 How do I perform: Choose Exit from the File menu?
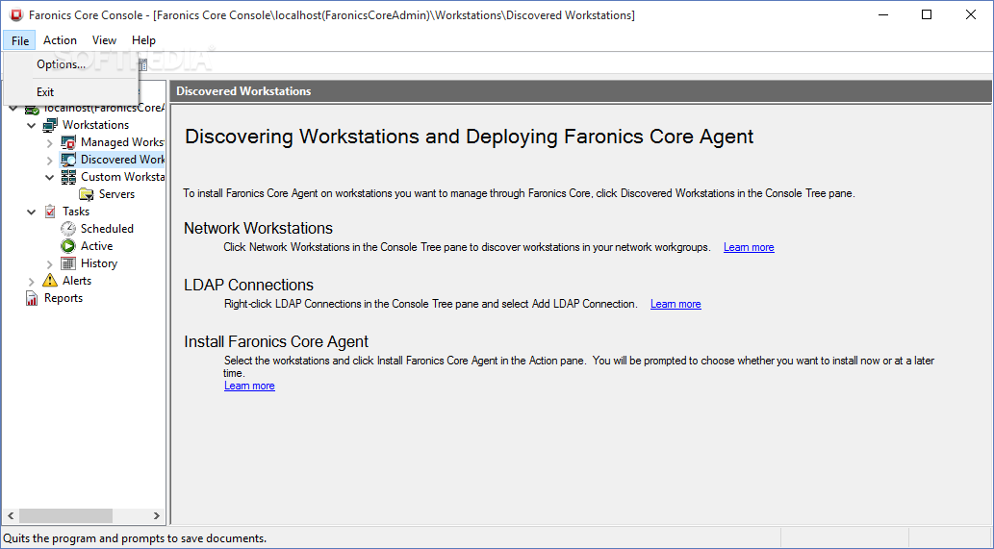tap(70, 91)
